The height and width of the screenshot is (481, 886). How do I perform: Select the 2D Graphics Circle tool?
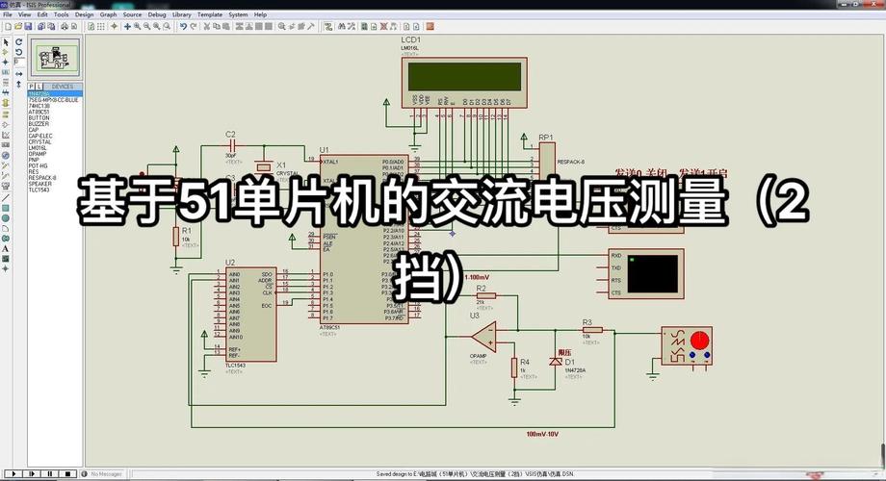(x=6, y=218)
